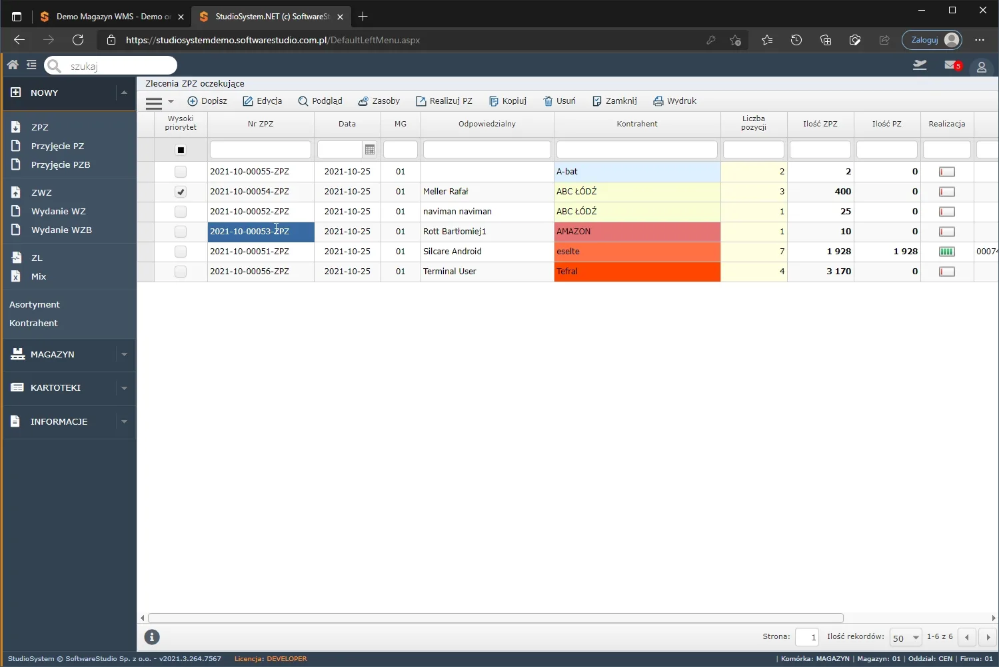Click realization status icon for A-bat row

point(946,172)
